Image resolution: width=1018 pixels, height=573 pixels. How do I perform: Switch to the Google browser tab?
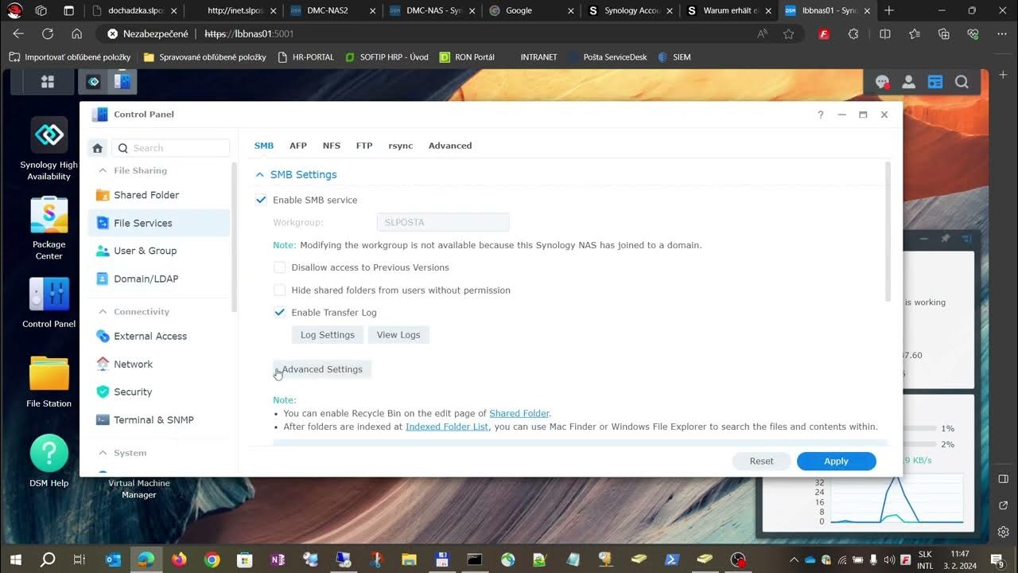(533, 10)
